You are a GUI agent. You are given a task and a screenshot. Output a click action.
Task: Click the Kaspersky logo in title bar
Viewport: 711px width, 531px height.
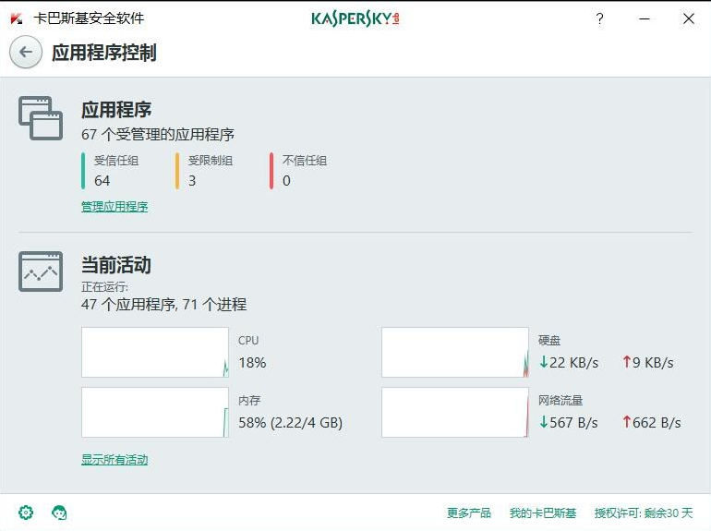point(355,18)
